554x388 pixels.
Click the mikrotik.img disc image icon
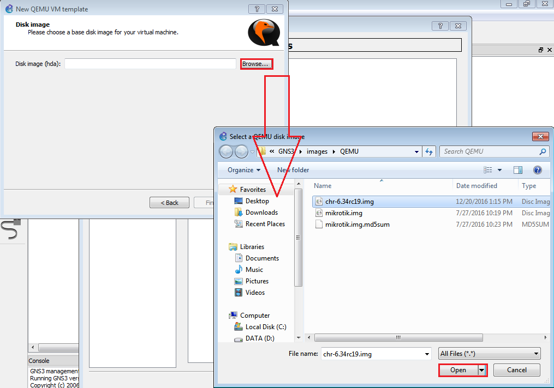pos(319,213)
